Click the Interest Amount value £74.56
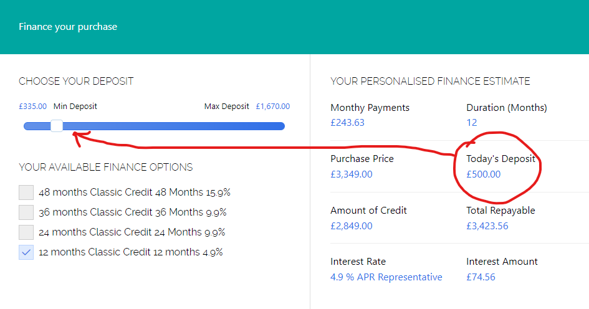The width and height of the screenshot is (589, 309). [x=481, y=277]
